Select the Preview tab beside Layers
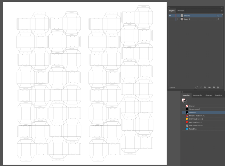This screenshot has width=225, height=166. (181, 11)
